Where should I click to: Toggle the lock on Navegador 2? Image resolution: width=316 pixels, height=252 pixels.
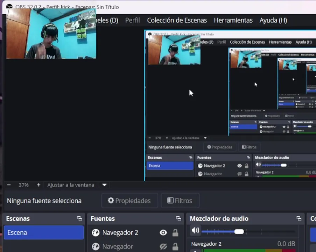175,232
